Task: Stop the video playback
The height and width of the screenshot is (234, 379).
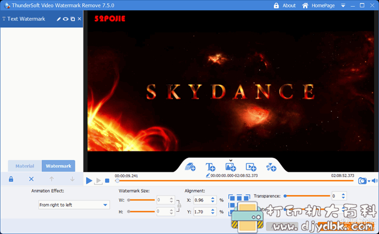Action: click(107, 180)
